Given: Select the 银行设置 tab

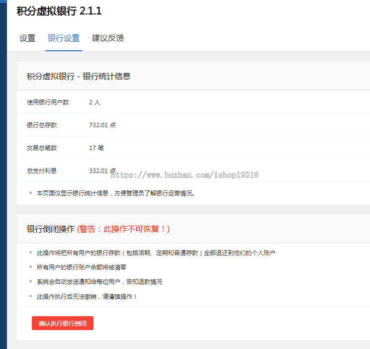Looking at the screenshot, I should pyautogui.click(x=64, y=38).
